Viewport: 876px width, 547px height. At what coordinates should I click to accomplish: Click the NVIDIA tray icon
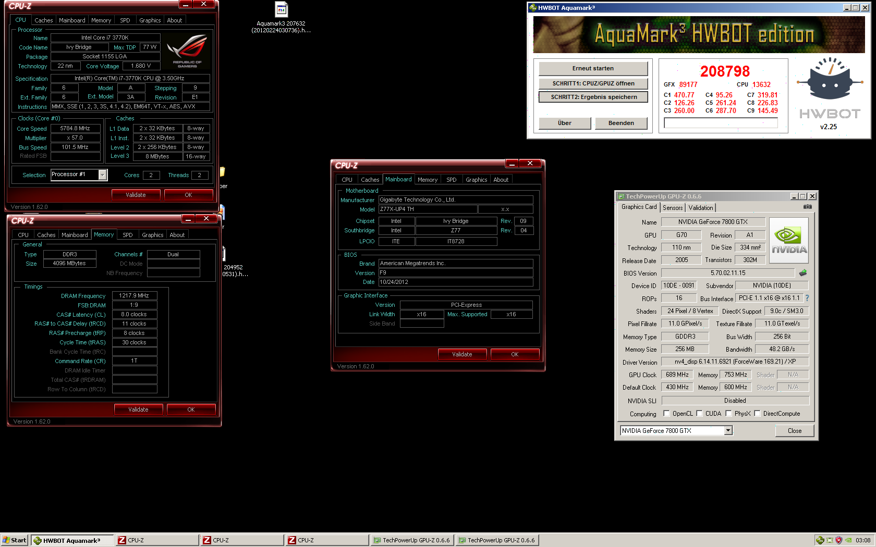(848, 540)
